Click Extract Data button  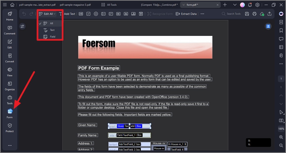coord(186,14)
